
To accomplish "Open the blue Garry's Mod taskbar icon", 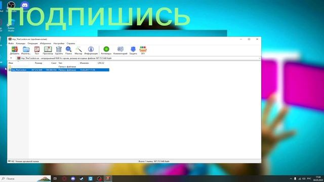I will 91,178.
